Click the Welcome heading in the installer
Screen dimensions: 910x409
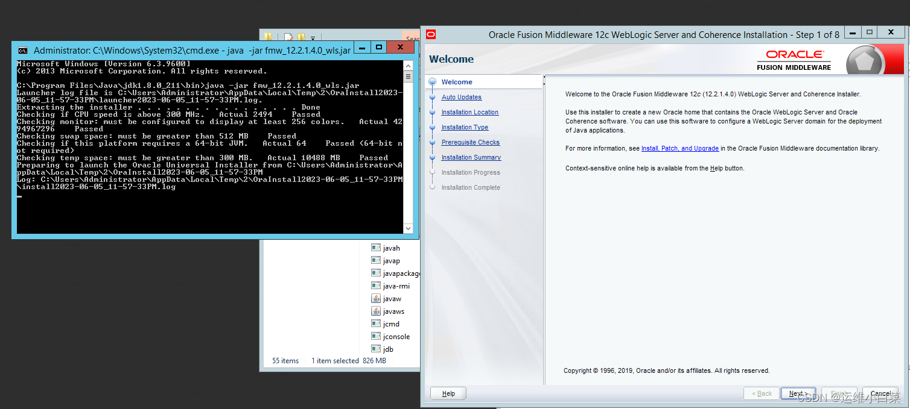pos(451,59)
